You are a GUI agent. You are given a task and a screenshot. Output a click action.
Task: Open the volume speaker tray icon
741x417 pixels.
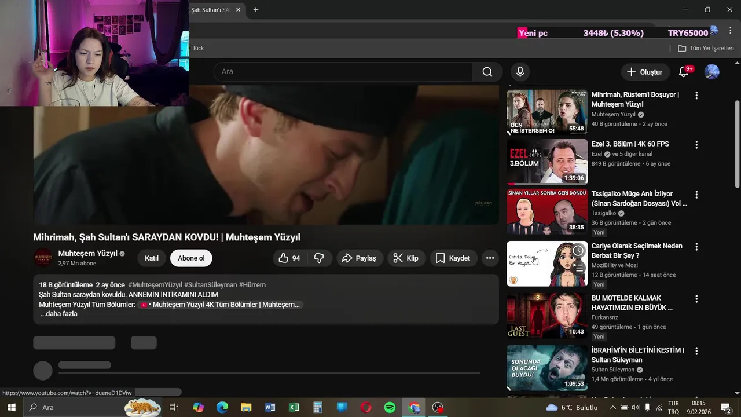coord(635,407)
